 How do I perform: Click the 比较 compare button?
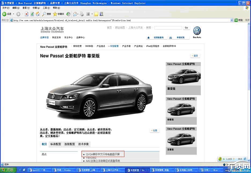point(154,130)
